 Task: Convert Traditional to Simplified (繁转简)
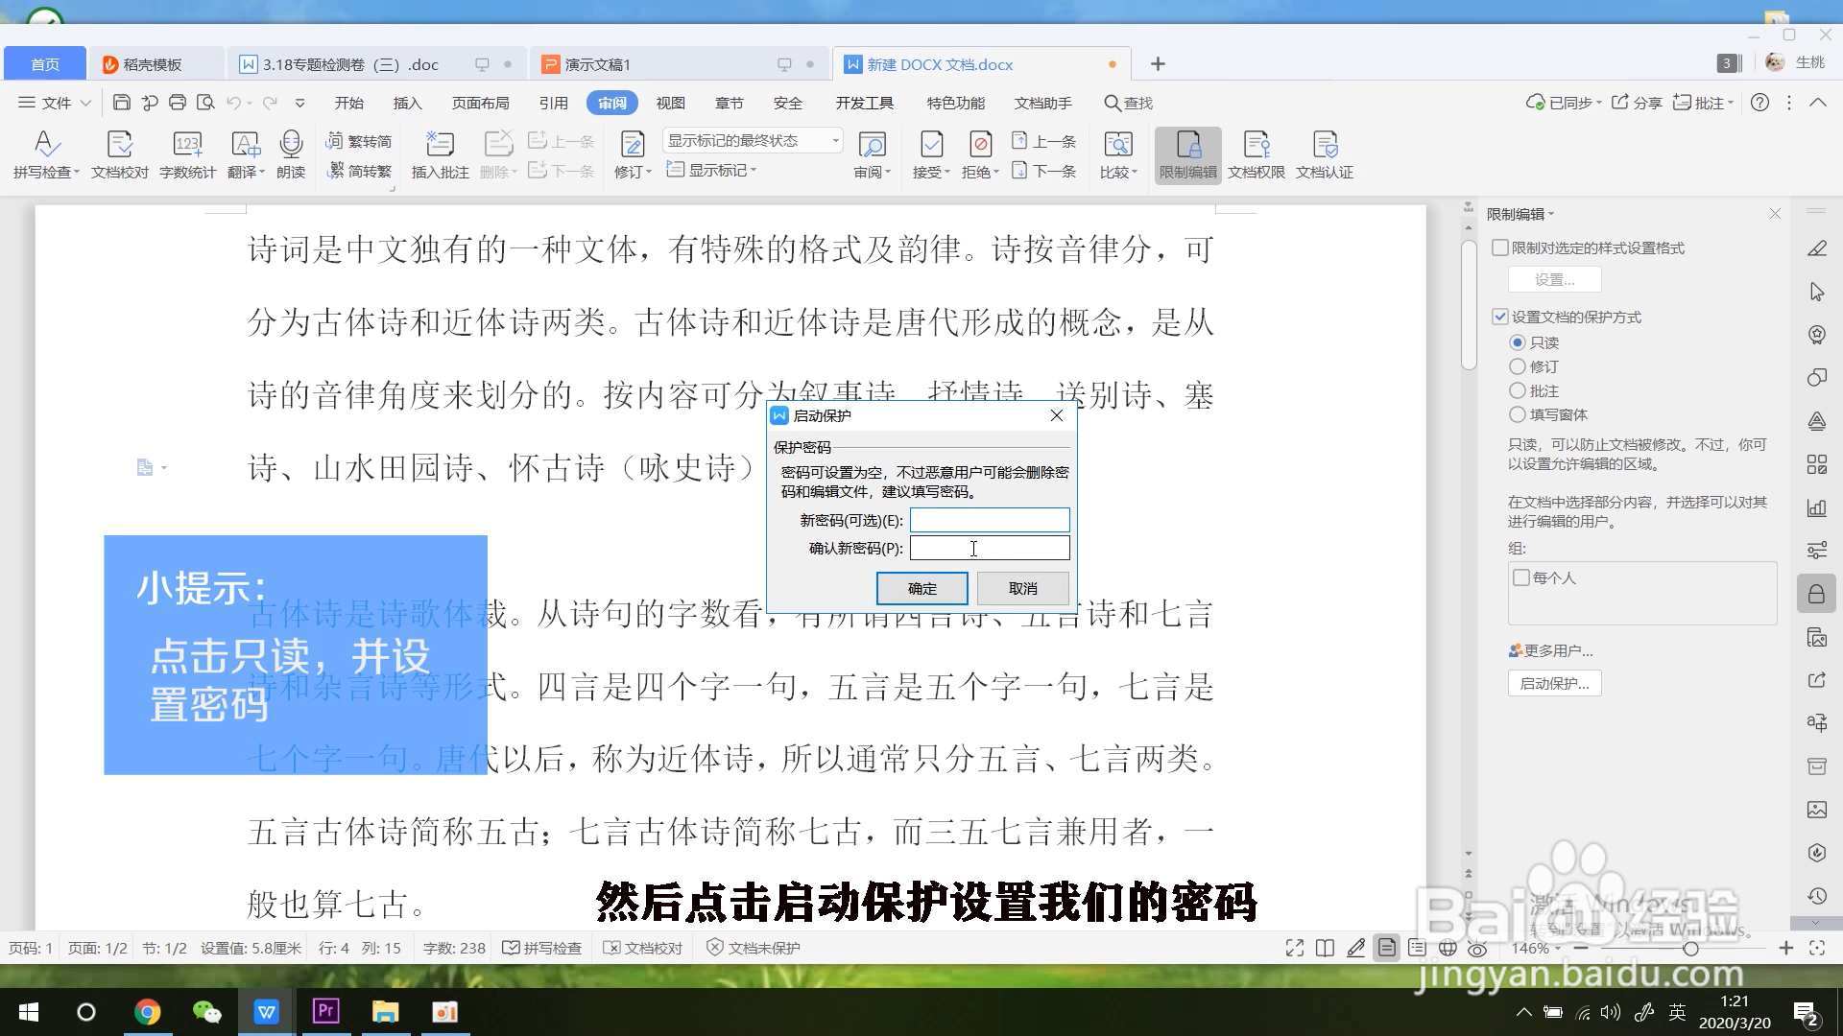(x=359, y=141)
